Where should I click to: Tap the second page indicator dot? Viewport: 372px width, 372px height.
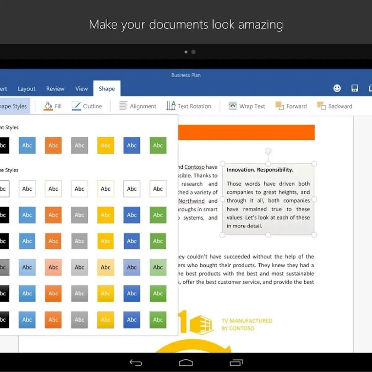tap(193, 52)
